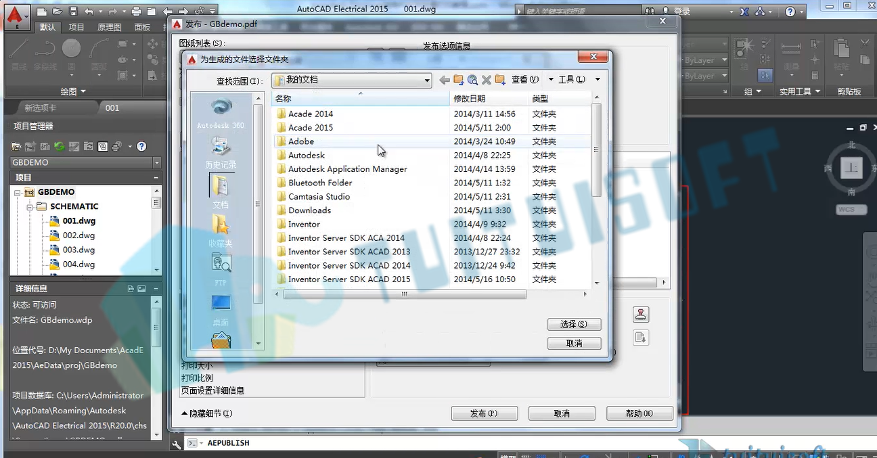Open the 查找范围 folder dropdown

[352, 81]
